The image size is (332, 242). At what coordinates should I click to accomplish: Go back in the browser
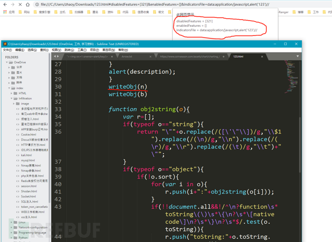pos(5,4)
